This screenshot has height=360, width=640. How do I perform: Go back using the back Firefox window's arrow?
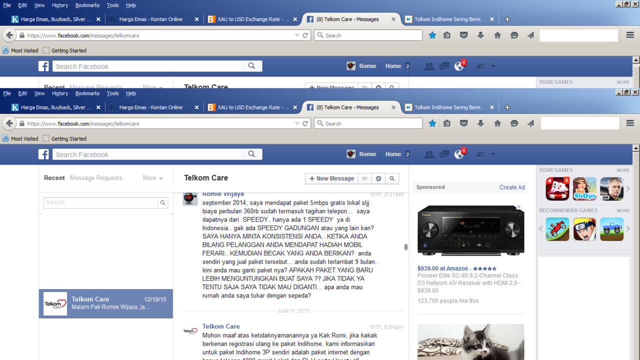[9, 35]
